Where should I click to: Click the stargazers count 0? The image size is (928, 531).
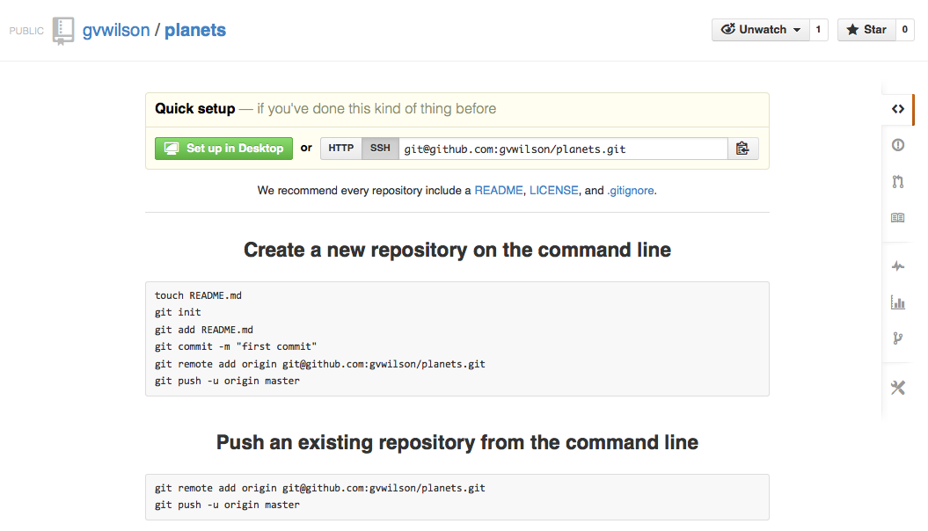[904, 30]
